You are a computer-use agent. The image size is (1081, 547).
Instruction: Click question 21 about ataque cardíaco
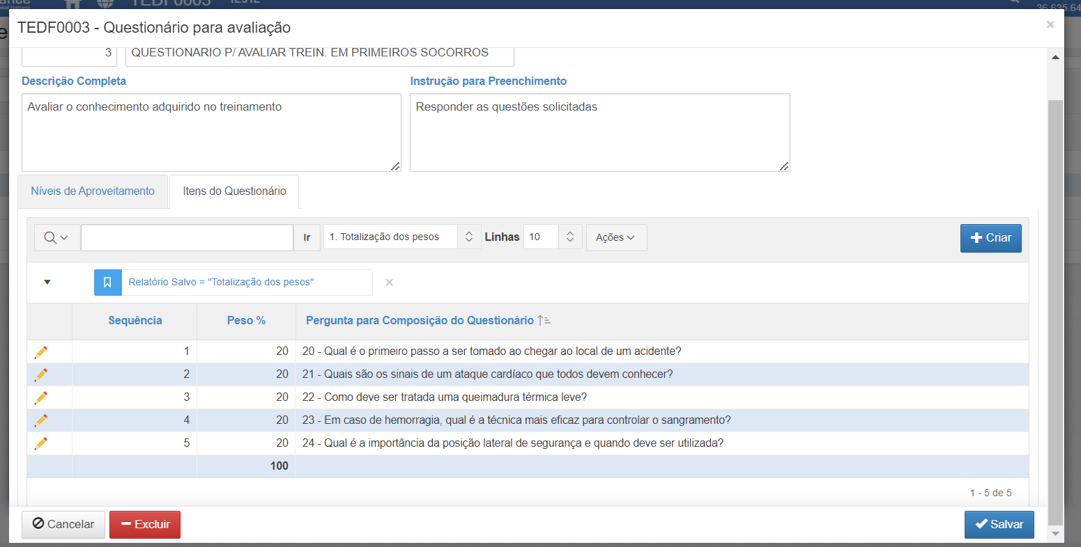(x=487, y=374)
